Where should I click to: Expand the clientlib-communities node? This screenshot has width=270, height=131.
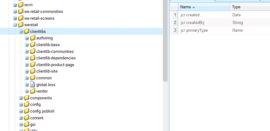tap(27, 52)
